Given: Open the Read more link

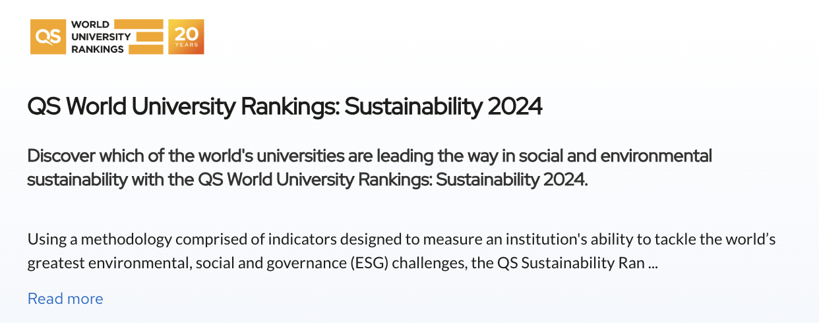Looking at the screenshot, I should point(65,299).
